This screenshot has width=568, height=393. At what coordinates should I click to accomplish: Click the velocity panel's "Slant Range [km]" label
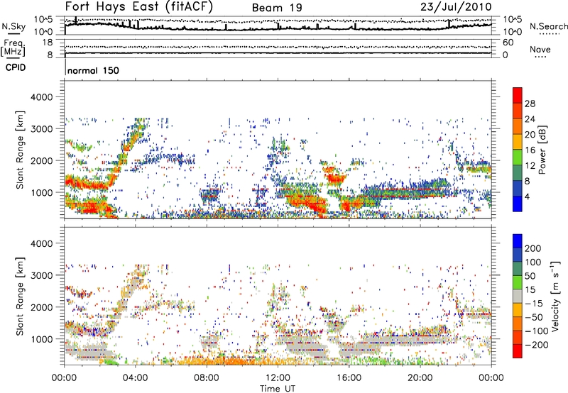(x=20, y=297)
